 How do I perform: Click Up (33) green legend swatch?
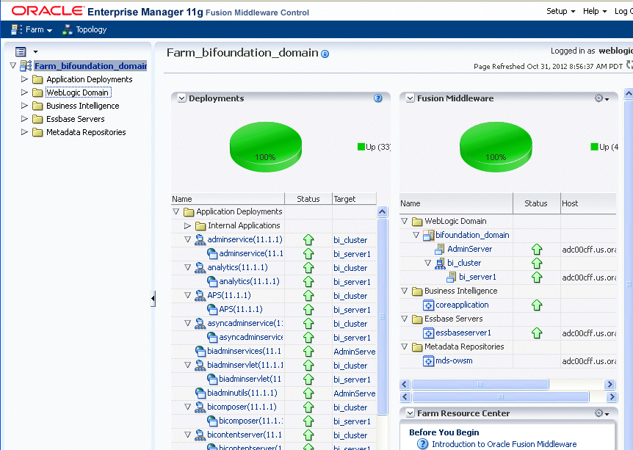point(361,147)
